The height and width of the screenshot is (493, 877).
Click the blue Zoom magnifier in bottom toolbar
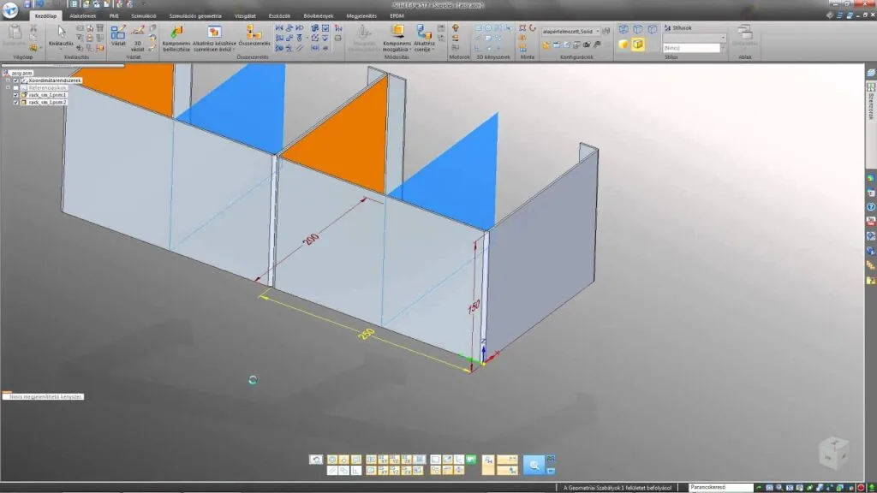[x=534, y=465]
